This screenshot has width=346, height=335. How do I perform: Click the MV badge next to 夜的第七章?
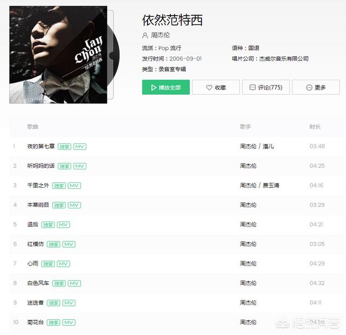[x=80, y=147]
